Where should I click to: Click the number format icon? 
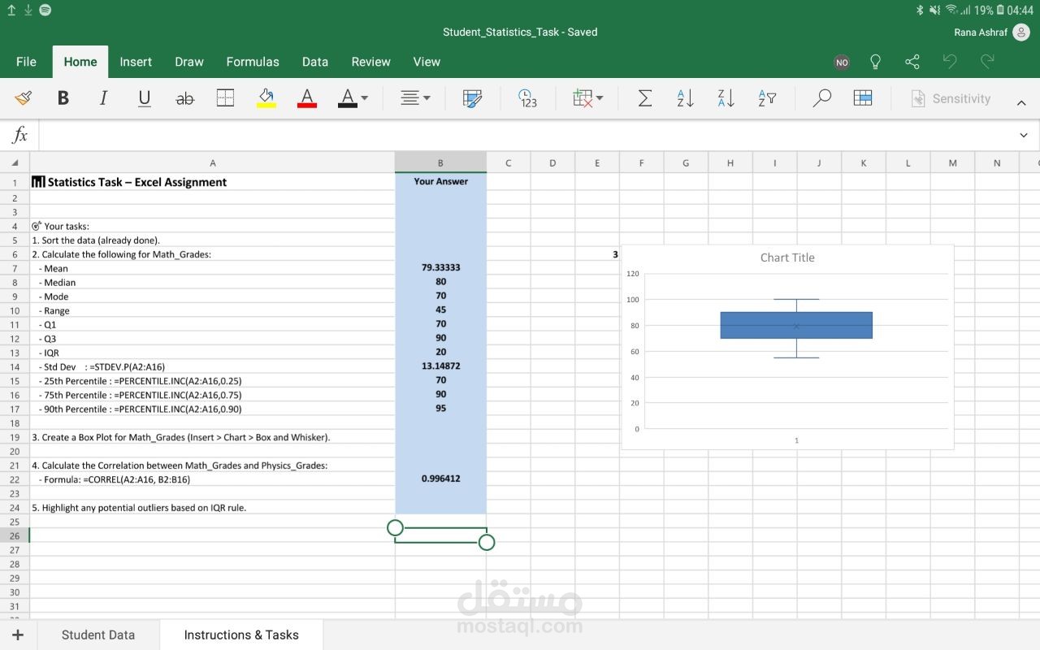click(527, 98)
